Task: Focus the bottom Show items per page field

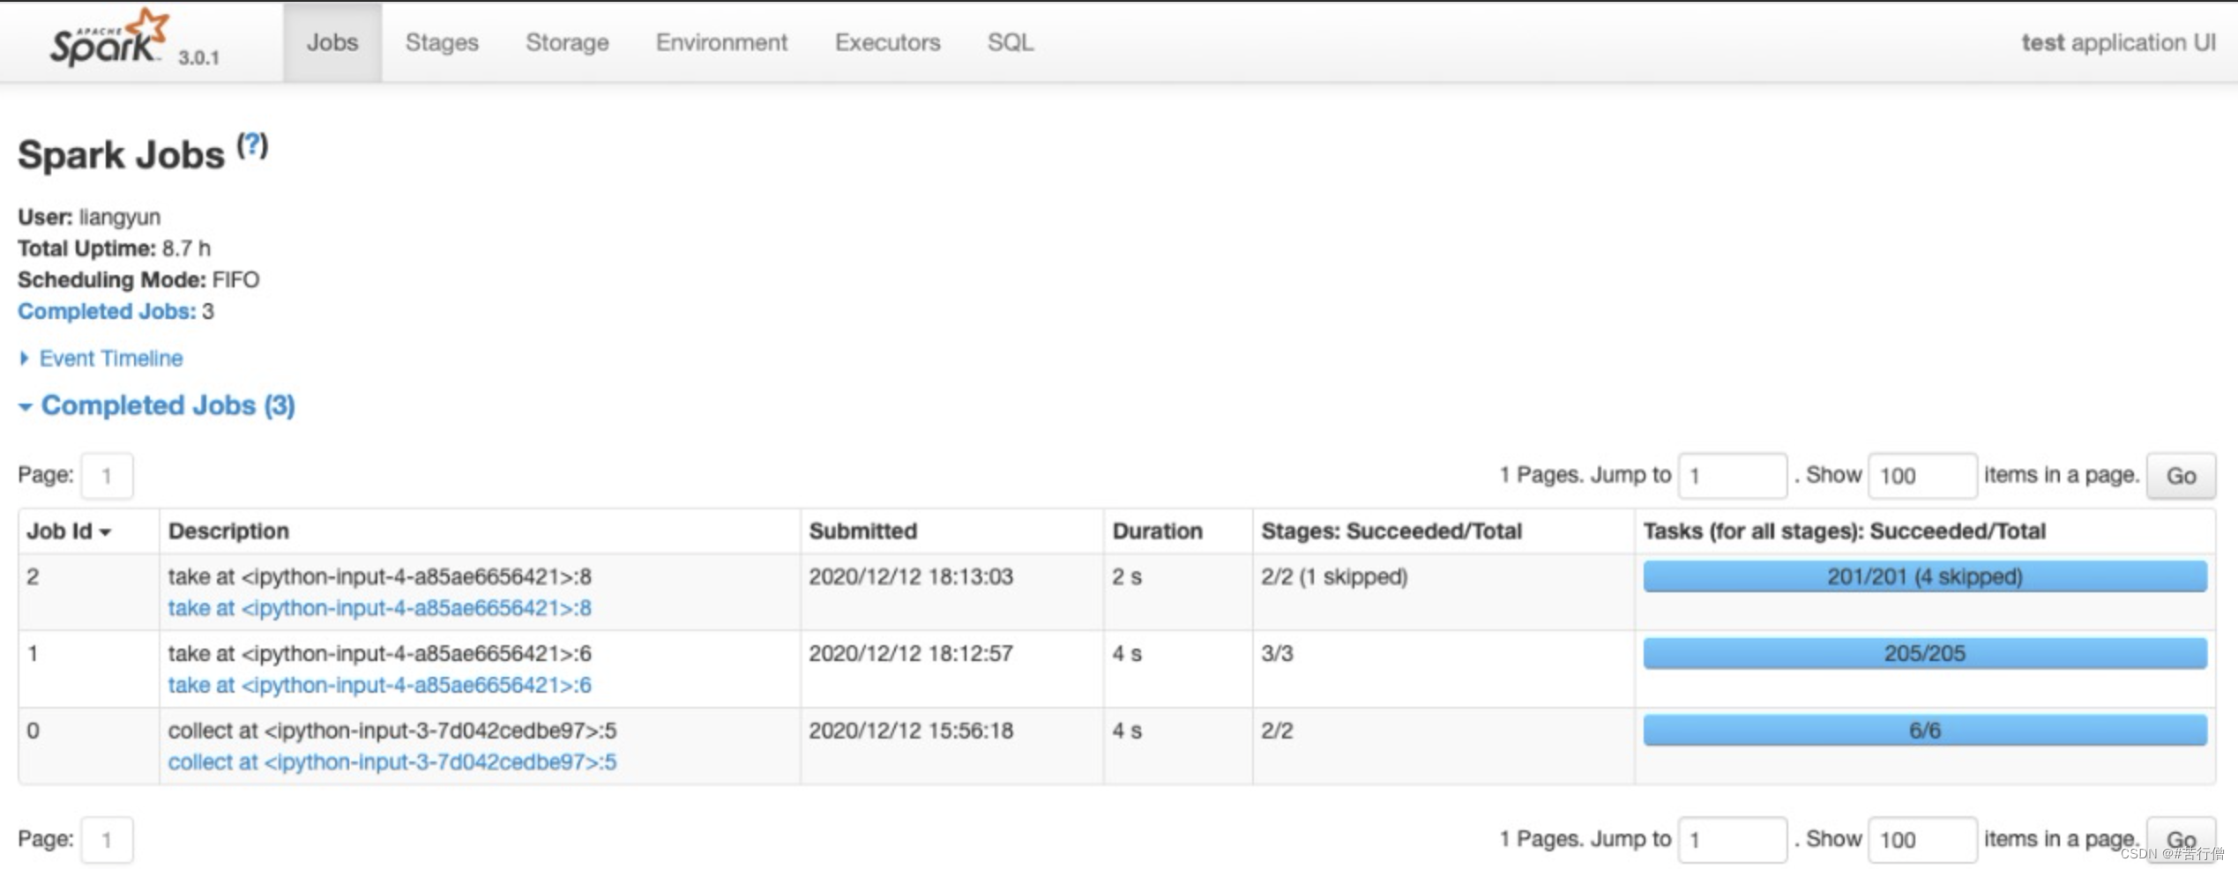Action: click(x=1922, y=840)
